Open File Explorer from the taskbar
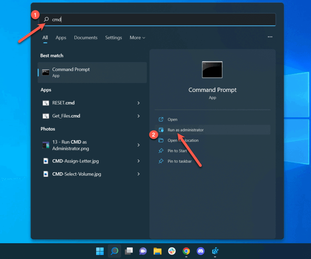This screenshot has width=311, height=259. [x=157, y=251]
